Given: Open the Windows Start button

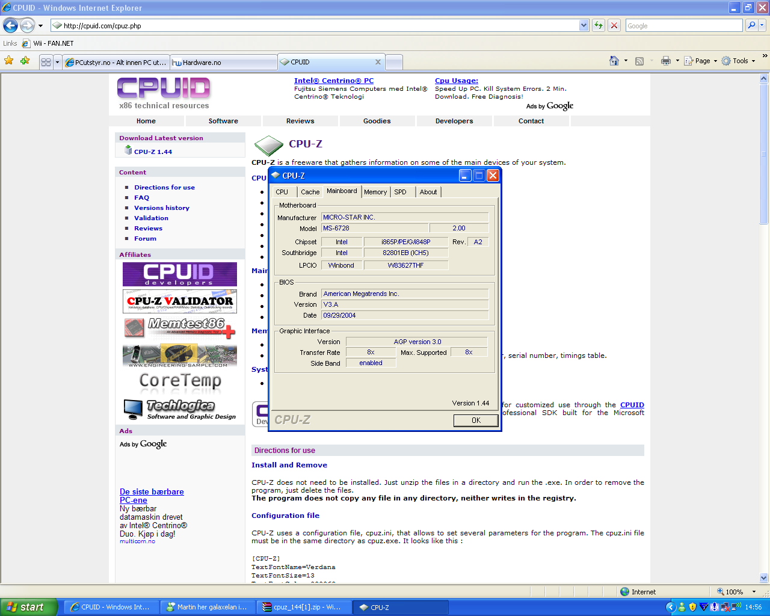Looking at the screenshot, I should 29,607.
